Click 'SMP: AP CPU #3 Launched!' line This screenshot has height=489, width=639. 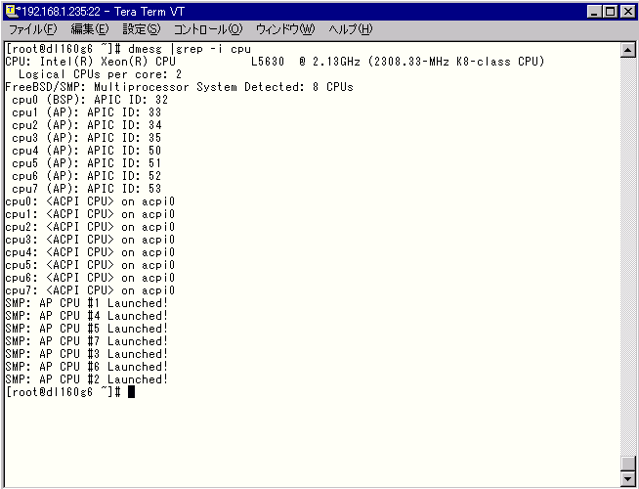pyautogui.click(x=87, y=354)
